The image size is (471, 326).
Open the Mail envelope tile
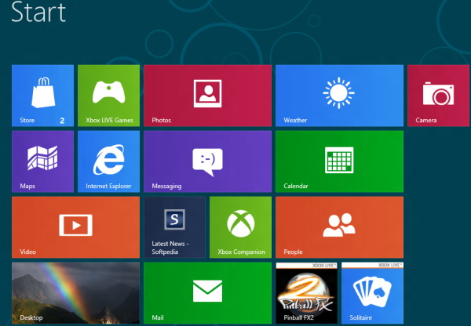coord(207,292)
